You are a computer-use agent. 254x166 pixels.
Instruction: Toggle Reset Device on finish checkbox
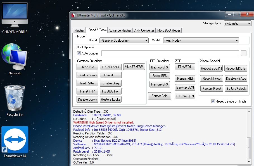213,101
